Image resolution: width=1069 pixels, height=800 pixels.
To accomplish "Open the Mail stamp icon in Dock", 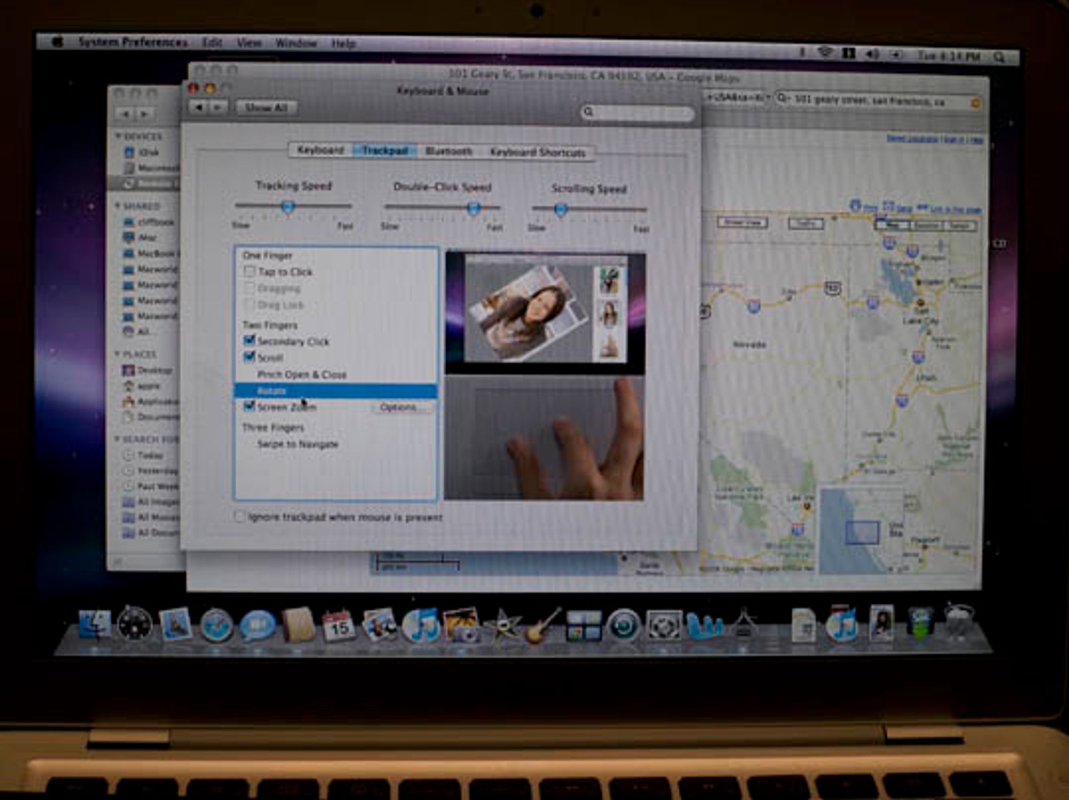I will point(175,624).
